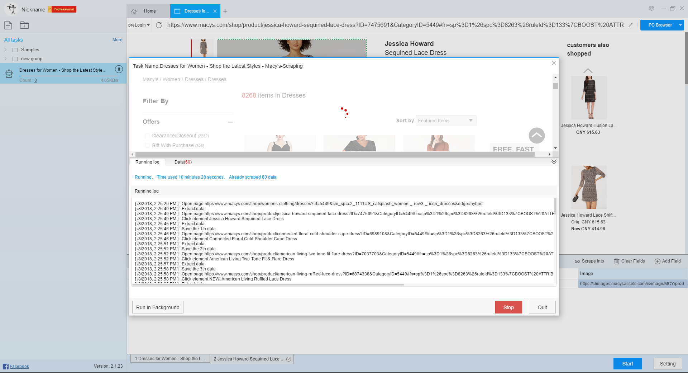Click the Macy's breadcrumb in preview
The image size is (688, 373).
pos(150,79)
